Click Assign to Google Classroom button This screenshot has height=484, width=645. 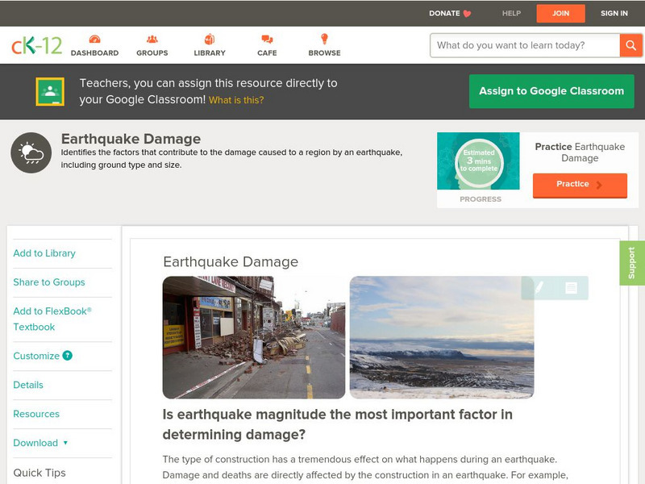pyautogui.click(x=551, y=91)
